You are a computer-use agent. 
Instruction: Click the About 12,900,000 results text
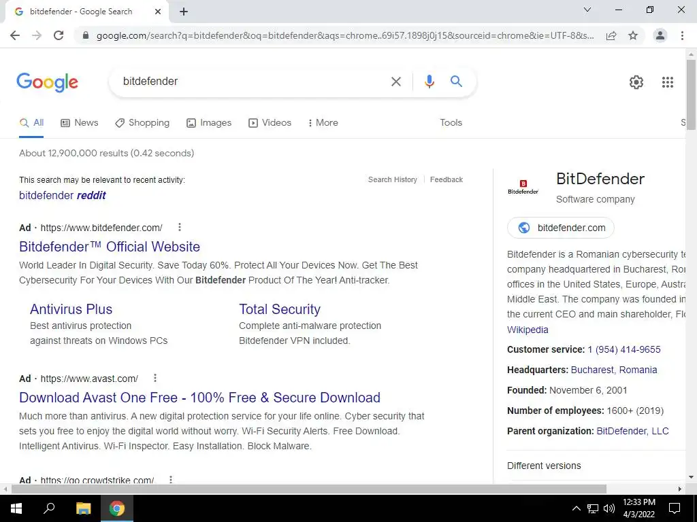(x=106, y=153)
